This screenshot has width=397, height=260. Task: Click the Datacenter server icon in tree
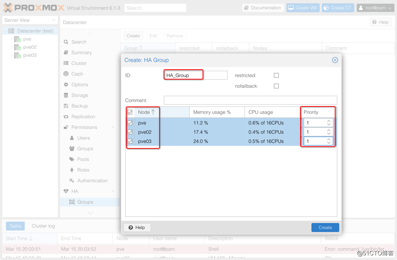point(11,31)
